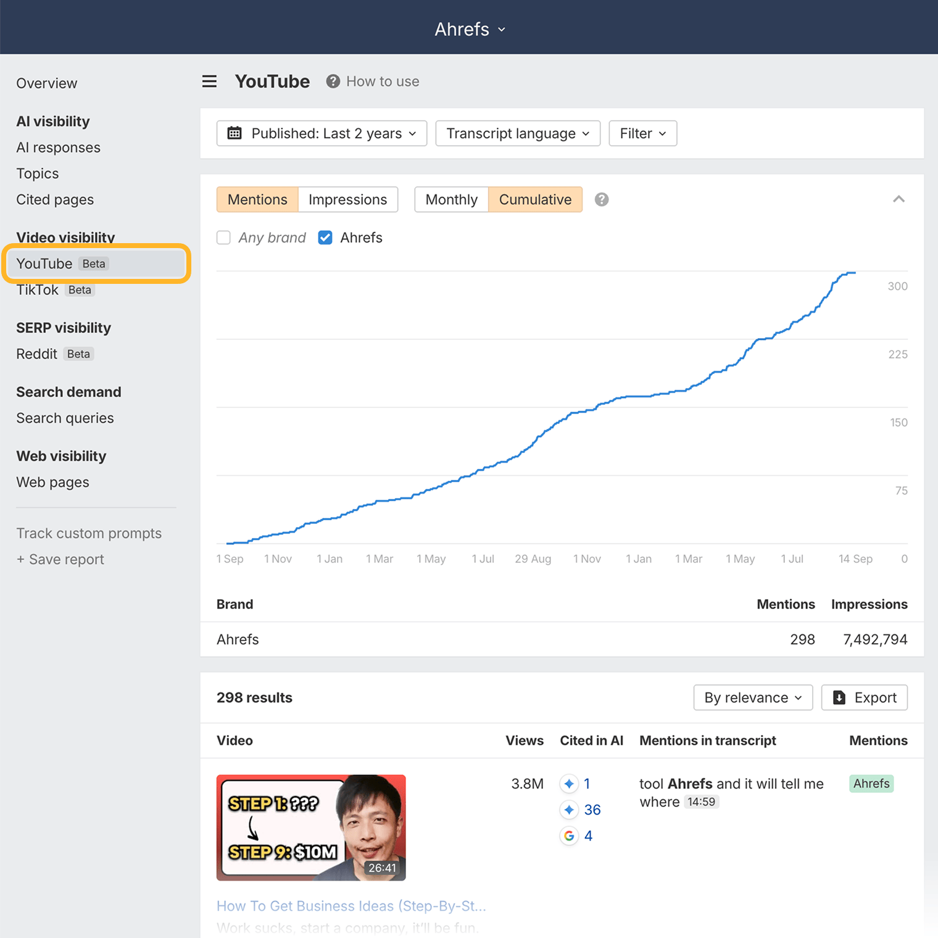938x938 pixels.
Task: Click the 14:59 transcript timestamp
Action: pos(702,802)
